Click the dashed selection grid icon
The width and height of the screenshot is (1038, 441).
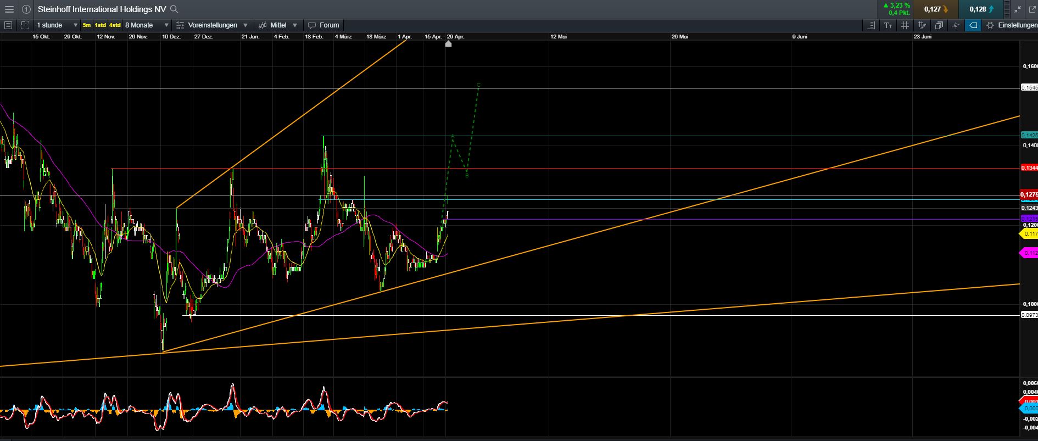pyautogui.click(x=25, y=25)
